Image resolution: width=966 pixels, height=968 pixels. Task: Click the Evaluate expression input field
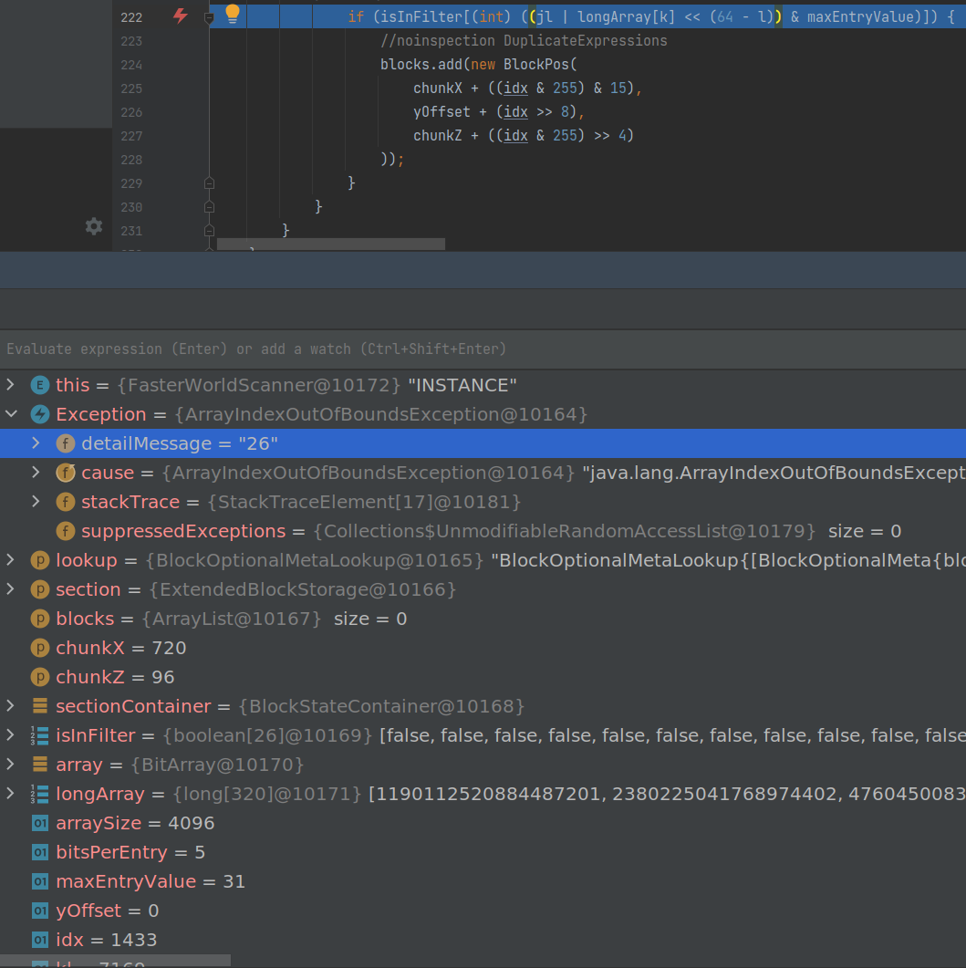pos(274,349)
